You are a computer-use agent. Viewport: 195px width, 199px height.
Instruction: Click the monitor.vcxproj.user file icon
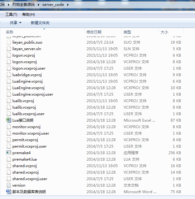coord(9,133)
